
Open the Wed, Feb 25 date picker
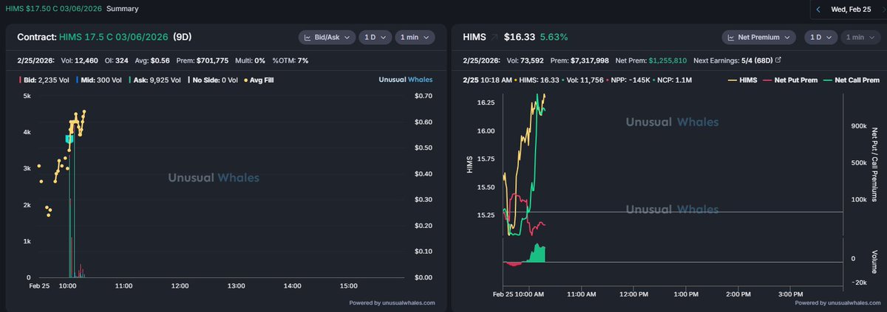(850, 10)
